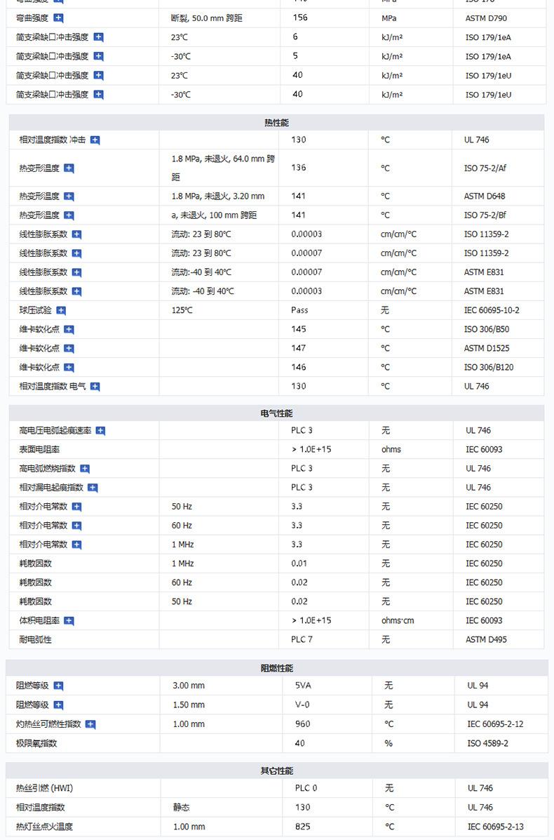The height and width of the screenshot is (840, 554).
Task: Expand plus icon on 阻燃等级 V-0 row
Action: (x=59, y=705)
